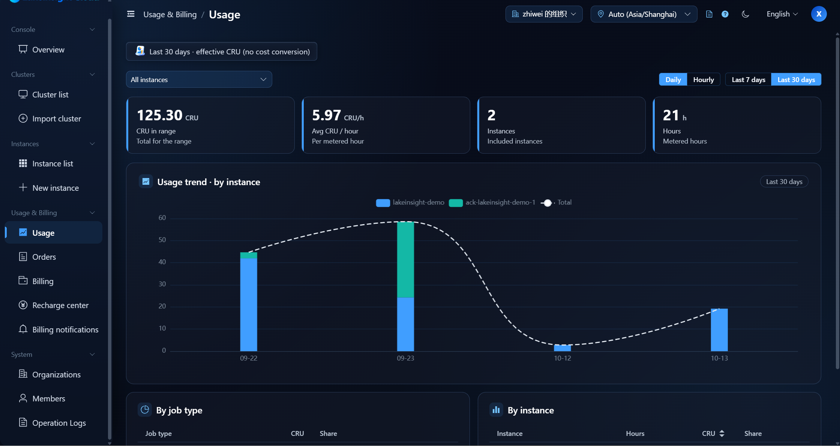Click the Last 30 days chart badge
This screenshot has width=840, height=446.
coord(784,182)
